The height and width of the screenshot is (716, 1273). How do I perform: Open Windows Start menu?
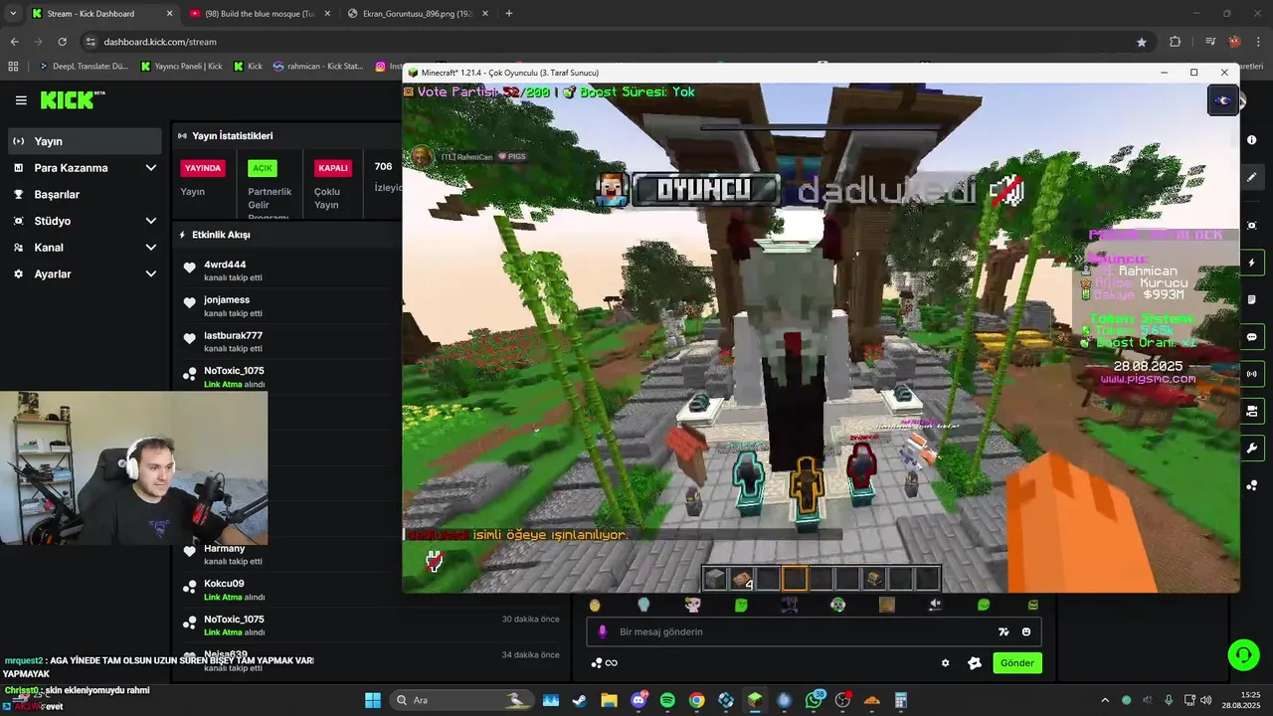(373, 700)
